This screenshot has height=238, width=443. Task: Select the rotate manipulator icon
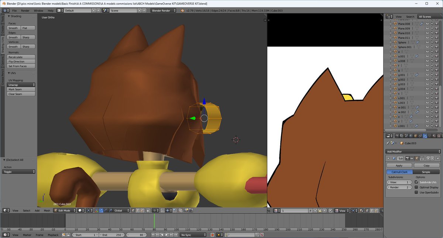(x=106, y=210)
